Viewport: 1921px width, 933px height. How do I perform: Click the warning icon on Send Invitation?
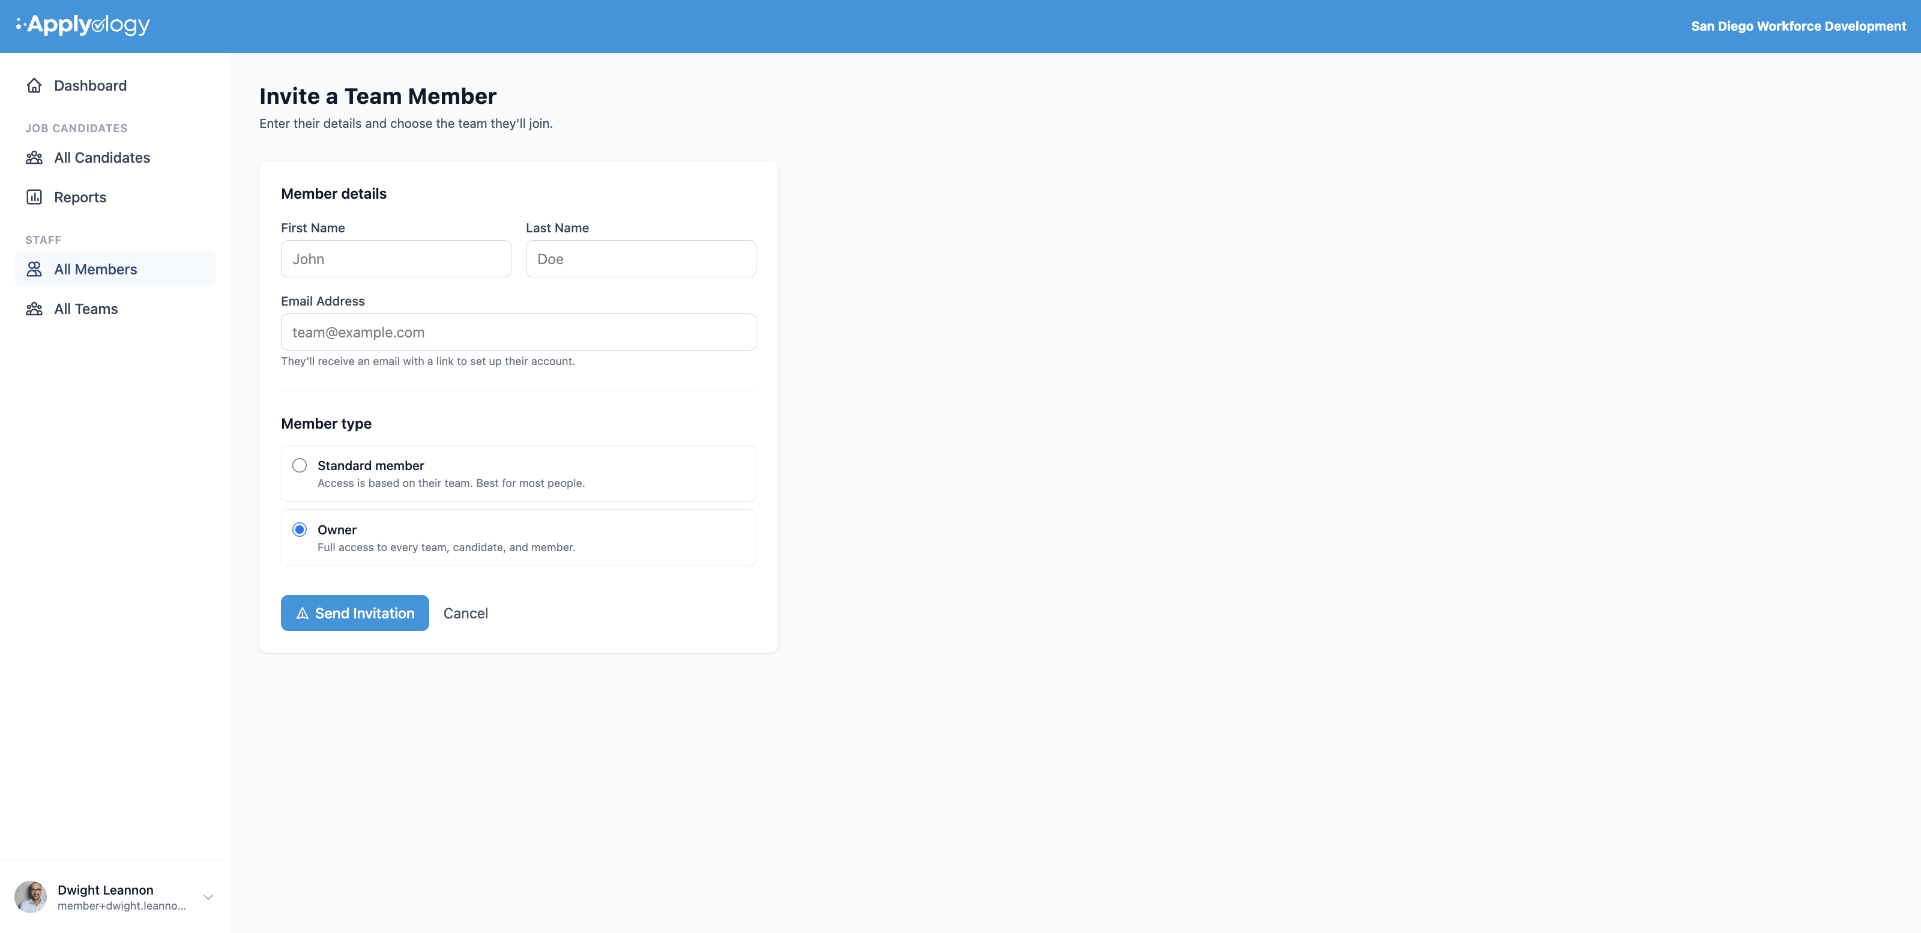(x=302, y=613)
